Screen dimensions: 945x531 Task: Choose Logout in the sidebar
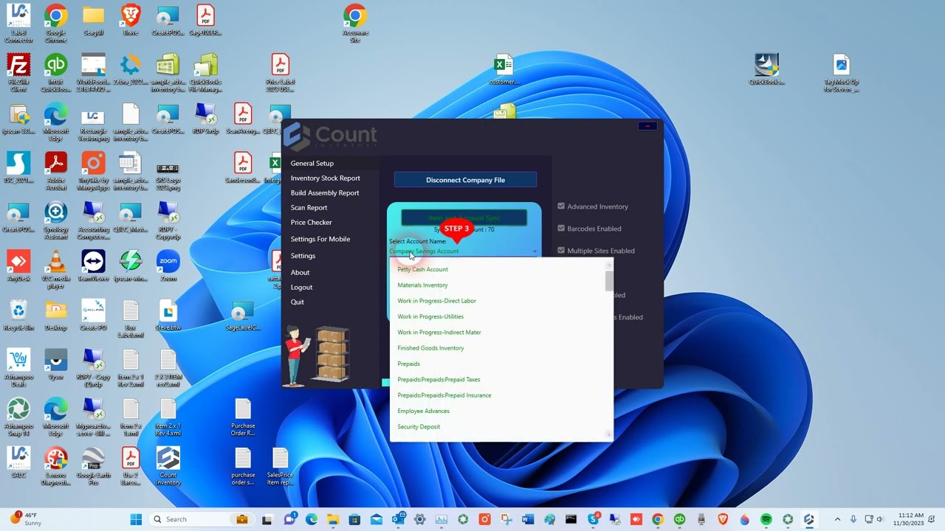[x=301, y=287]
